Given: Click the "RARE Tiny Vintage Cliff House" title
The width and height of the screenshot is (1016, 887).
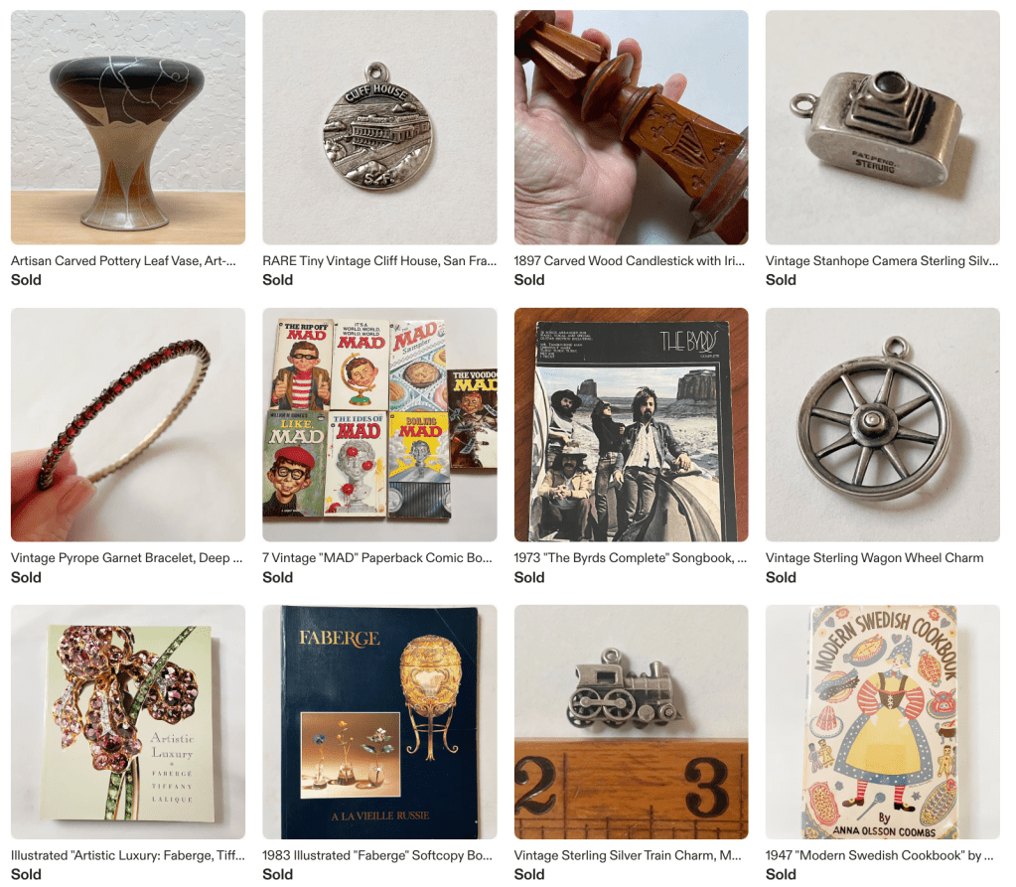Looking at the screenshot, I should [379, 260].
